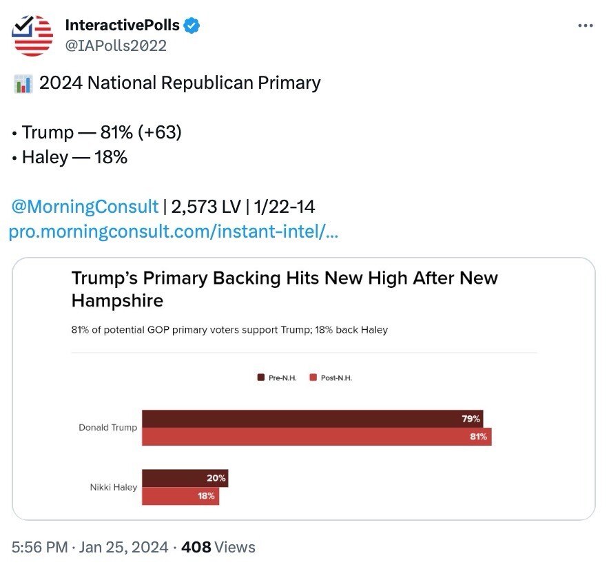The width and height of the screenshot is (609, 569).
Task: Click the bar chart emoji in the tweet
Action: 23,84
